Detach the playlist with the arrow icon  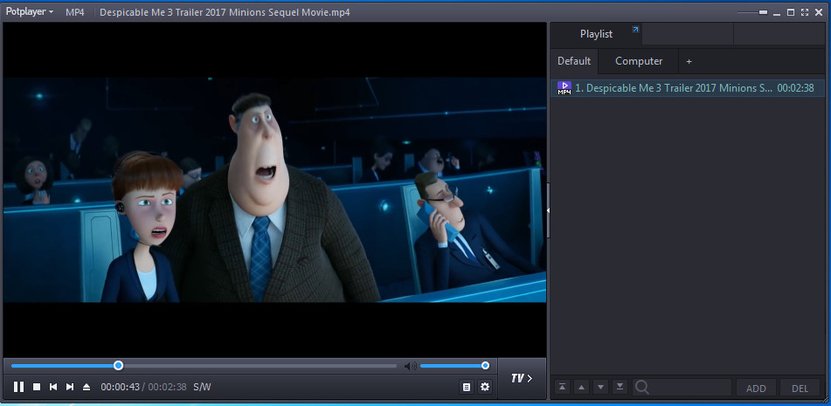click(x=635, y=29)
